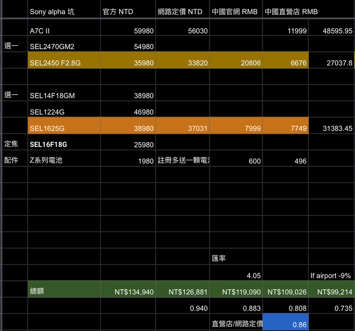Select the 6676 RMB cell
Screen dimensions: 355x331
point(285,60)
